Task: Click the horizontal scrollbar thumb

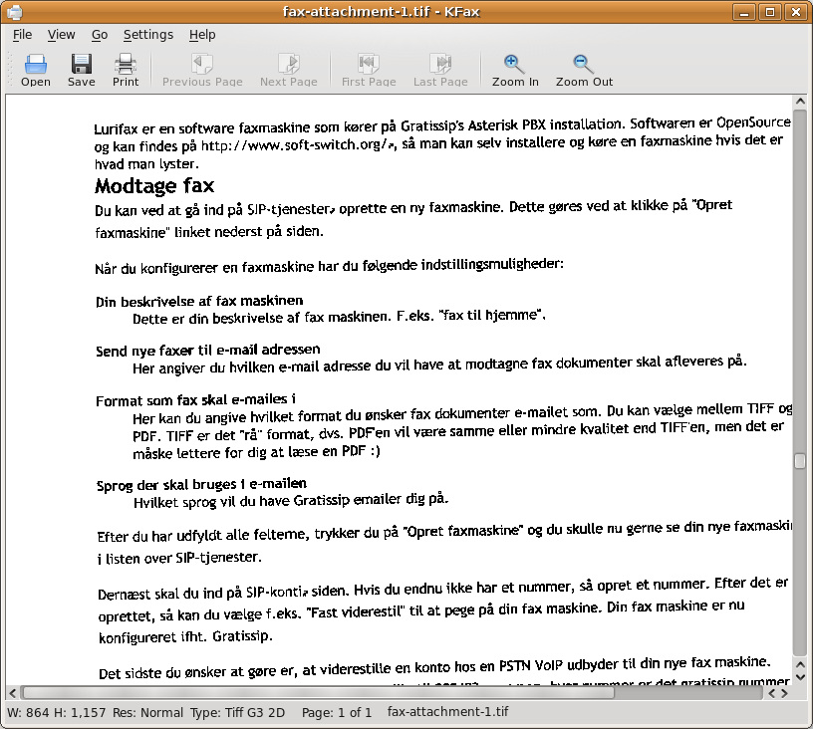Action: (x=318, y=693)
